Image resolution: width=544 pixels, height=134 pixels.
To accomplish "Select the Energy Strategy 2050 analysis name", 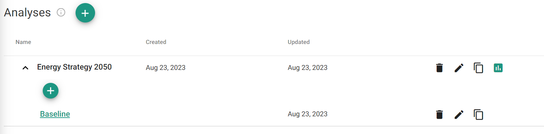I will coord(75,67).
